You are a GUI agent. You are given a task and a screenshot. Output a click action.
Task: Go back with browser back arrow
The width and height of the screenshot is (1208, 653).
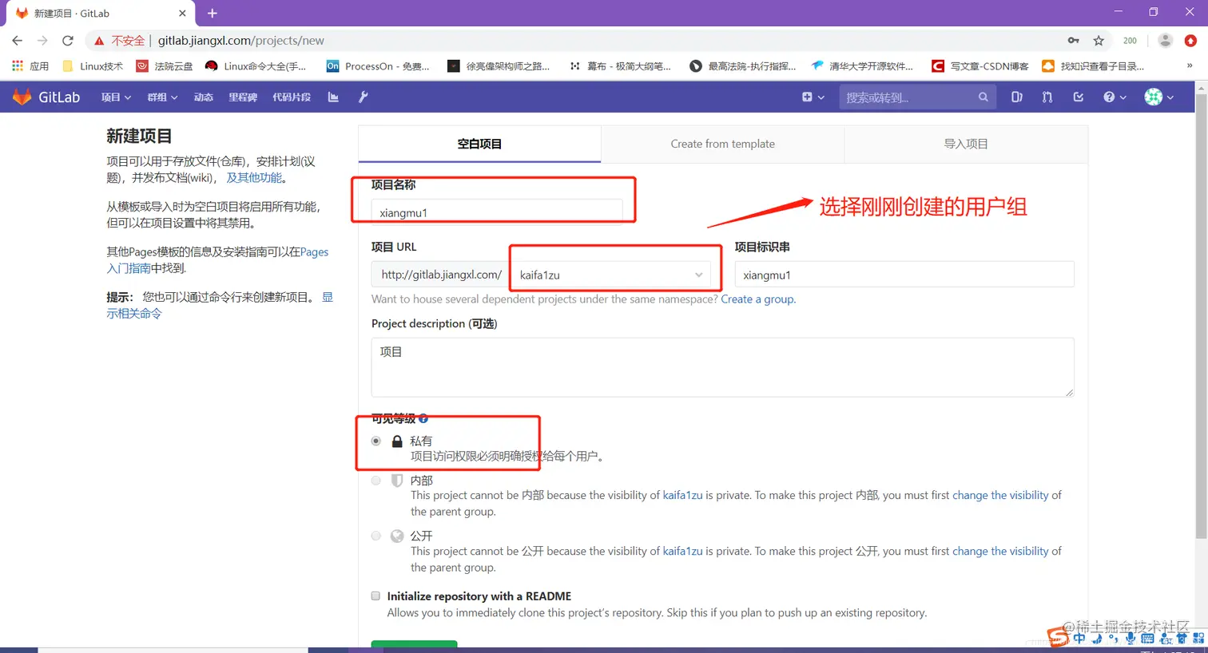pos(17,40)
